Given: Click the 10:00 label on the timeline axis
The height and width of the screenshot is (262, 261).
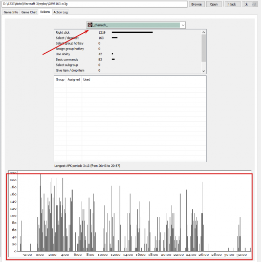Looking at the screenshot, I should (103, 255).
